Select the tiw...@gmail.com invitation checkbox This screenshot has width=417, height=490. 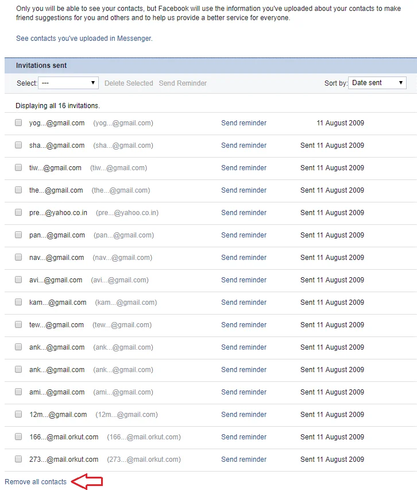click(x=18, y=167)
